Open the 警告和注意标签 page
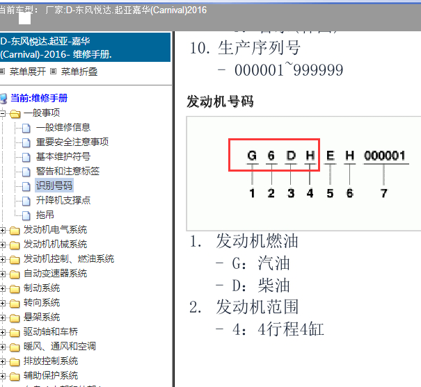Viewport: 421px width, 387px height. [67, 171]
